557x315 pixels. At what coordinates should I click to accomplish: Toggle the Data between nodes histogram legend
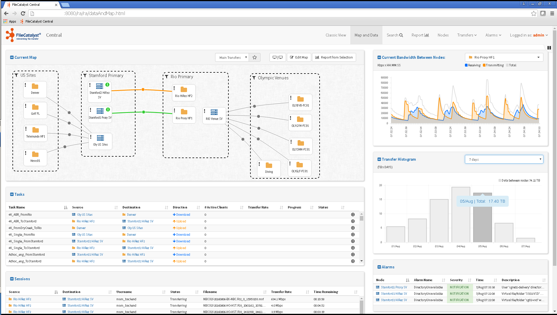[x=519, y=180]
